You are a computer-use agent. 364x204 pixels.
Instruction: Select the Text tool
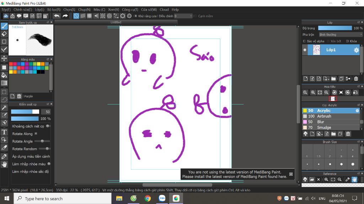4,132
